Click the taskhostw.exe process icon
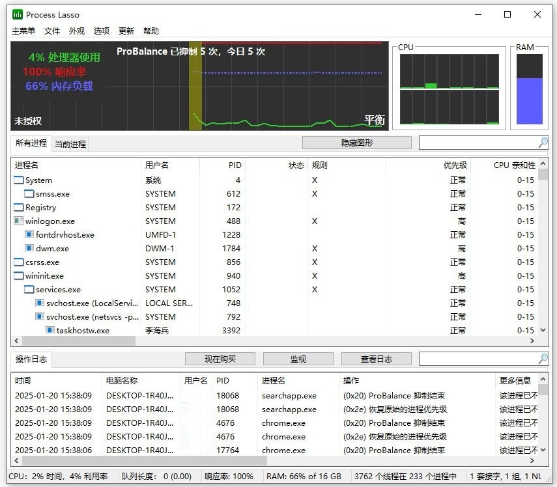This screenshot has height=487, width=557. [50, 330]
